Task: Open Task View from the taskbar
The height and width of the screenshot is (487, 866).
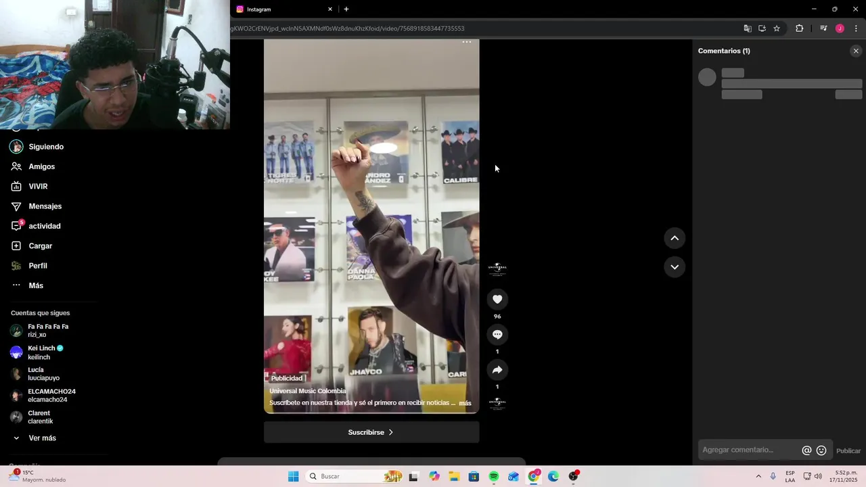Action: click(x=413, y=477)
